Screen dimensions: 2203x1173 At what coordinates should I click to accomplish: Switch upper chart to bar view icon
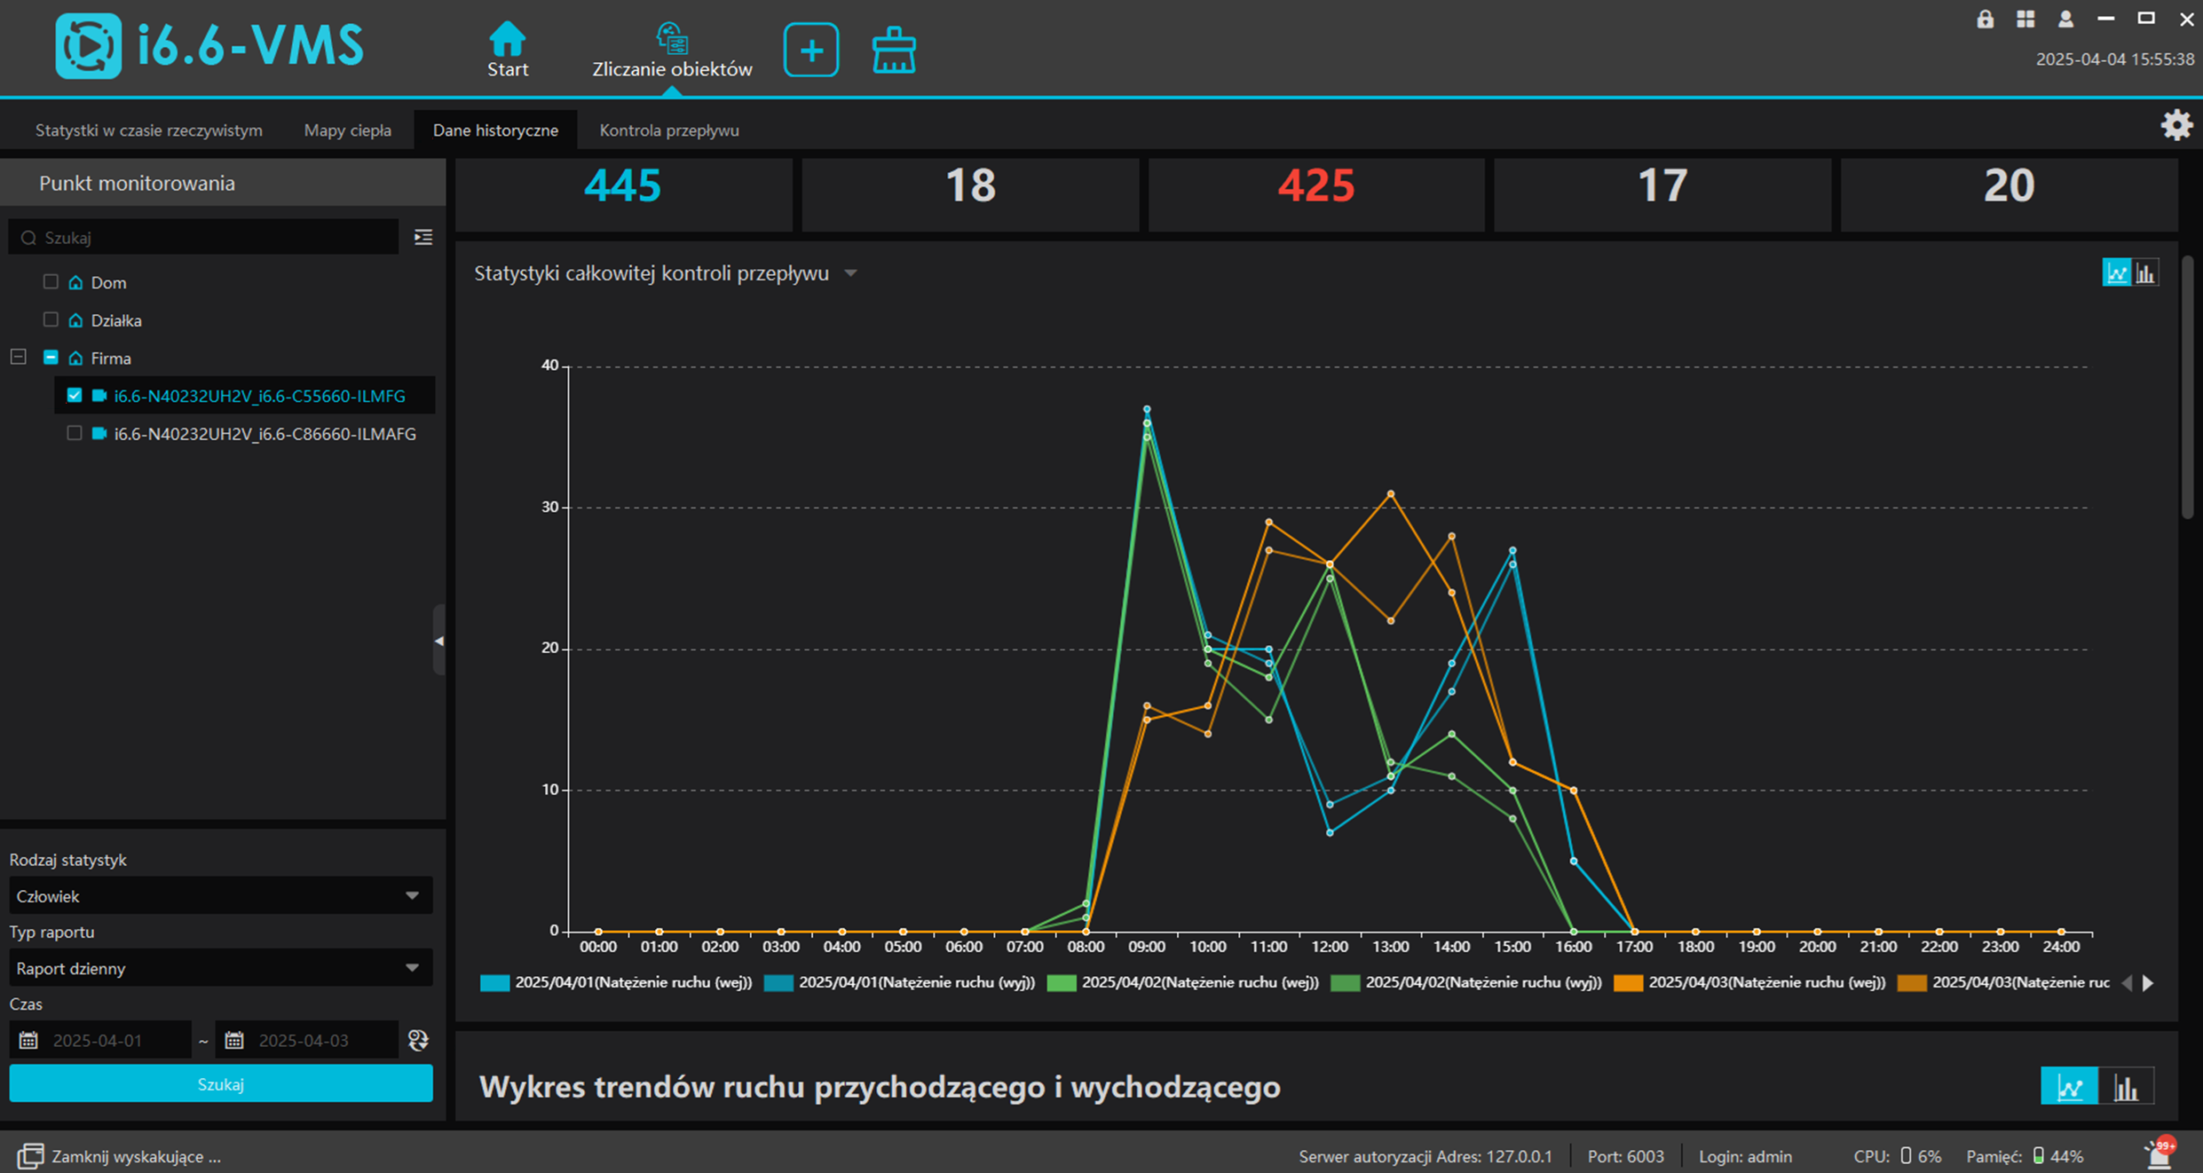(2146, 272)
